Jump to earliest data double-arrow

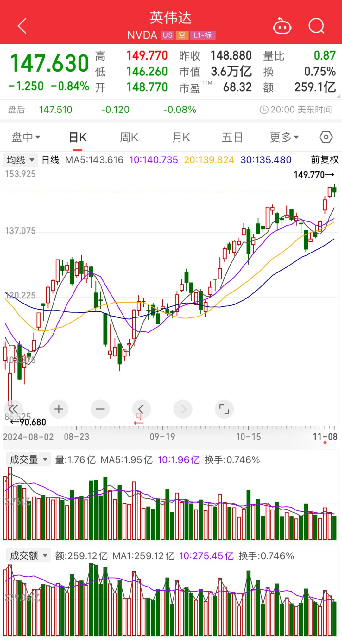coord(13,409)
